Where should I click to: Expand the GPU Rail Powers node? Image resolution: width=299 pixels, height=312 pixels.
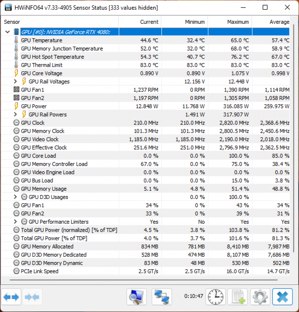[x=15, y=115]
